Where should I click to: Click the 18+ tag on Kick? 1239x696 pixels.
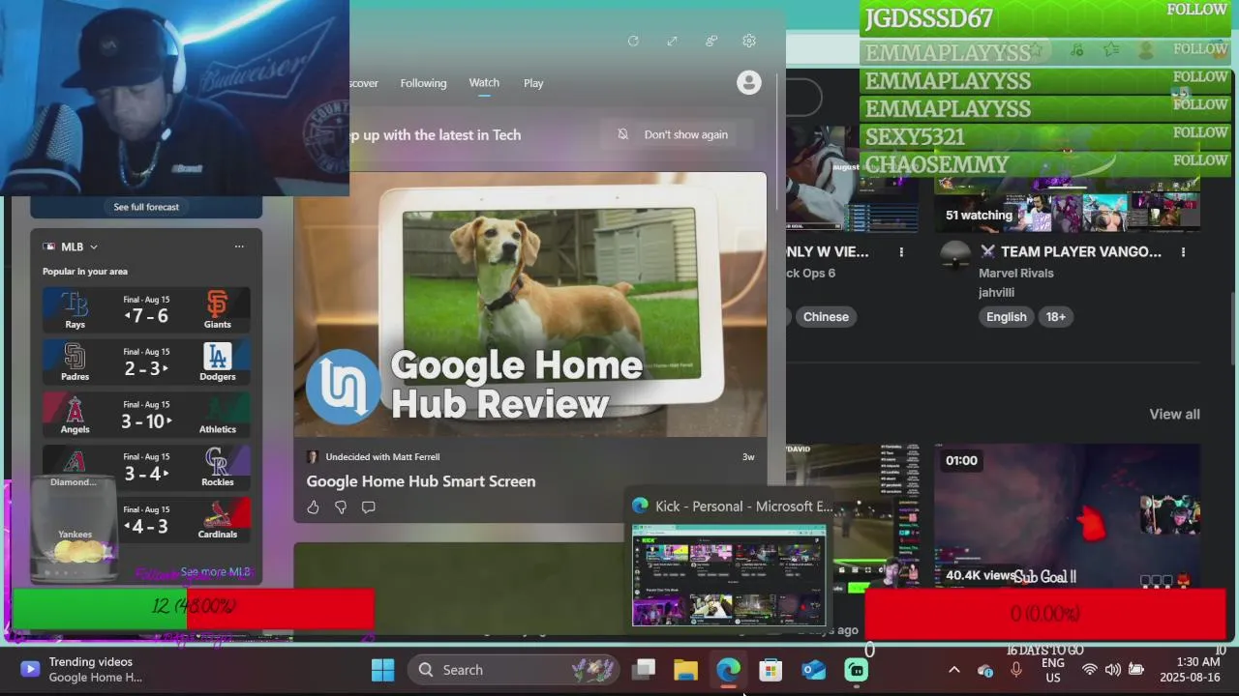coord(1055,317)
